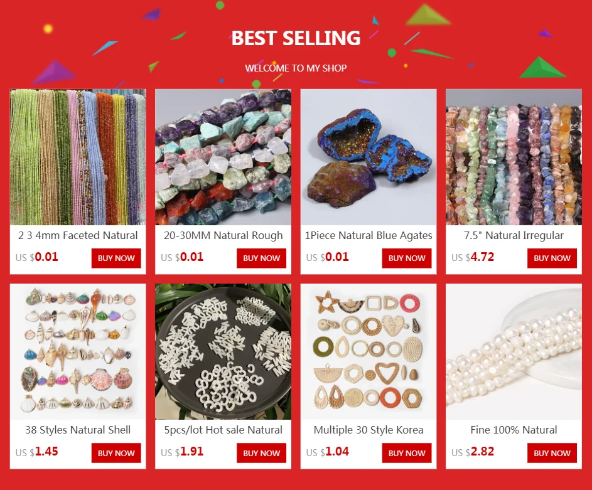Open the '1Piece Natural Blue Agates' title link

pos(369,235)
